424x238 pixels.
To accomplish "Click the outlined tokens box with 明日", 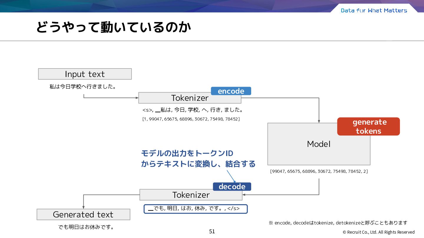I will pos(196,209).
